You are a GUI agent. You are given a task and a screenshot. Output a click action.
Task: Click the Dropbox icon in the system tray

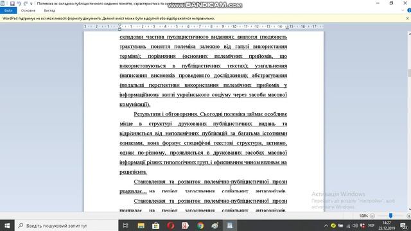tap(362, 225)
